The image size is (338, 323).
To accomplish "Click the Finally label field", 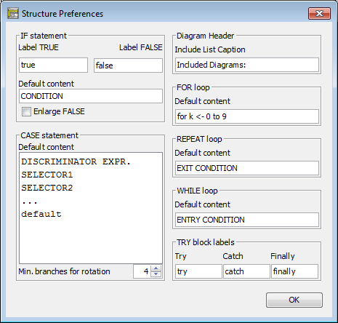I will 294,271.
